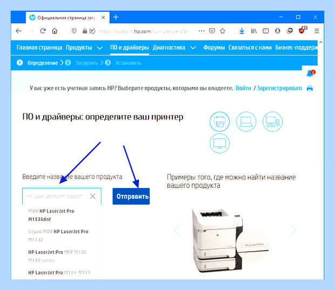Open the downloads arrow icon

(242, 31)
